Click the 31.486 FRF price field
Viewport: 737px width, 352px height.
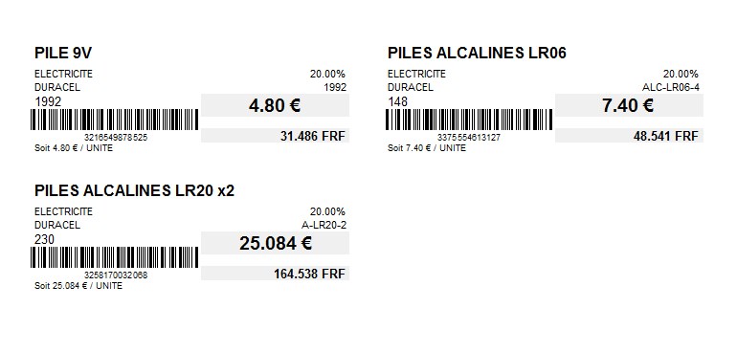(x=275, y=136)
